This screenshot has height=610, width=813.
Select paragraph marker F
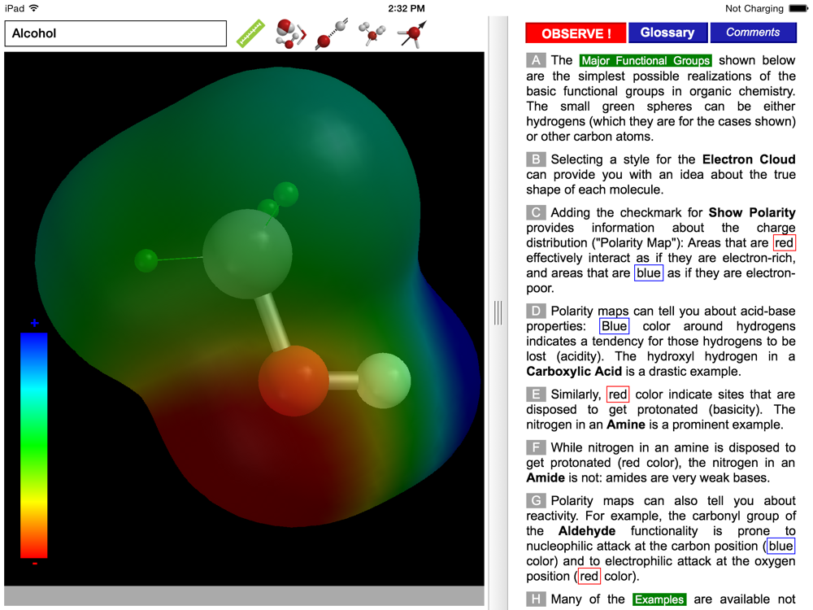(x=536, y=447)
